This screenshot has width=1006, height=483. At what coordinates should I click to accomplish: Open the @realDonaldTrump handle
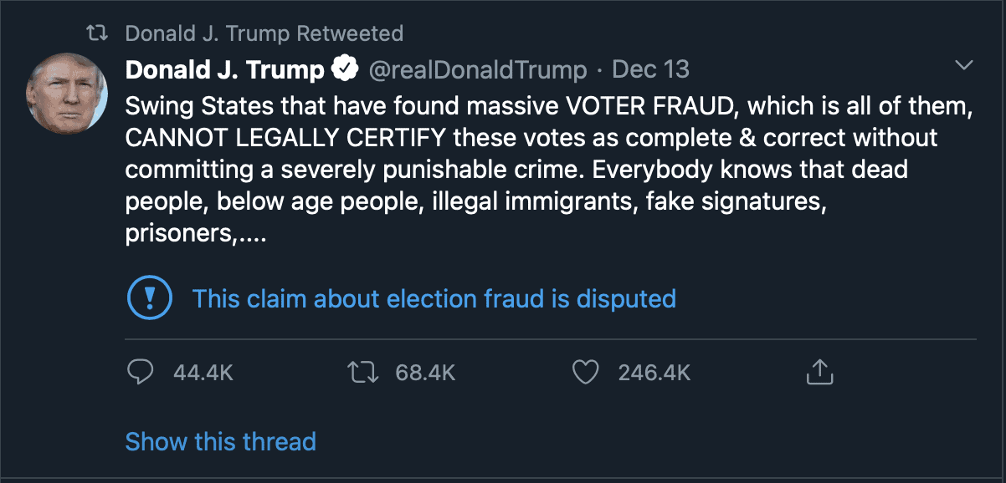[477, 70]
